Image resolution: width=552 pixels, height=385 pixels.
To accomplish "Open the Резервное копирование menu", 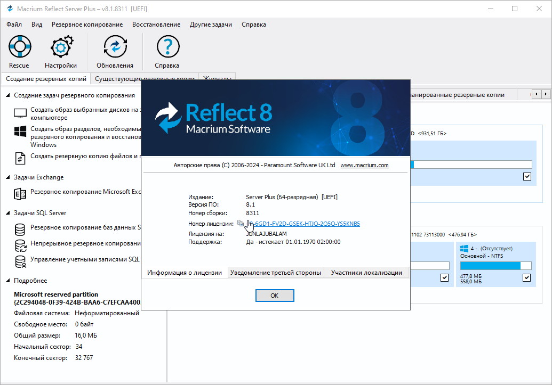I will point(87,24).
